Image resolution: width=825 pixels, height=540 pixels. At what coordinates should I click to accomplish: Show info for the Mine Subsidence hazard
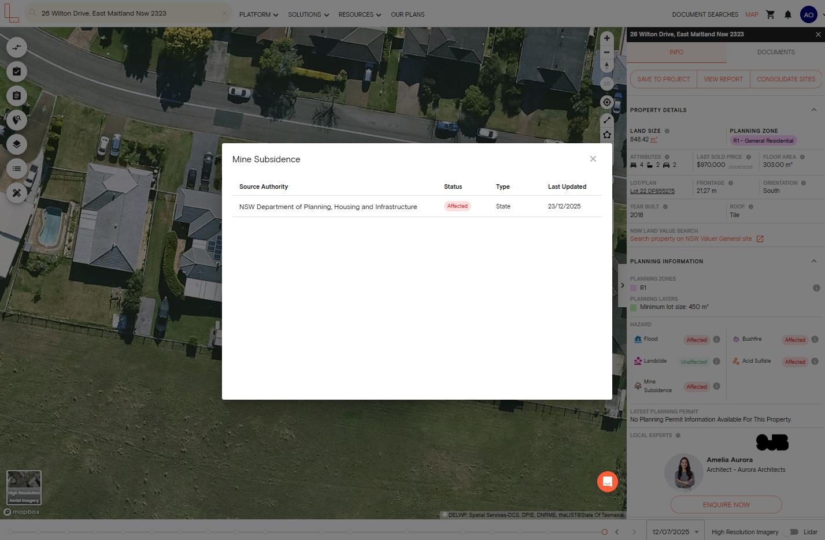[716, 386]
